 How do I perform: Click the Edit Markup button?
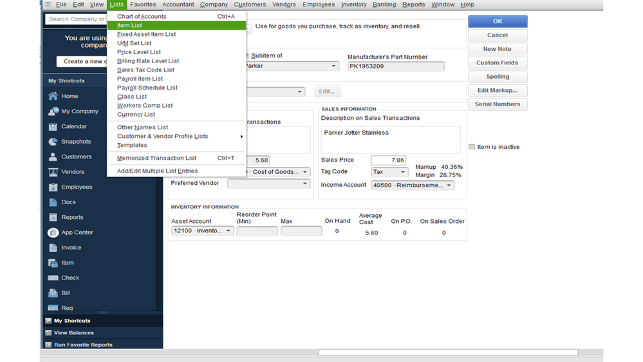coord(498,90)
